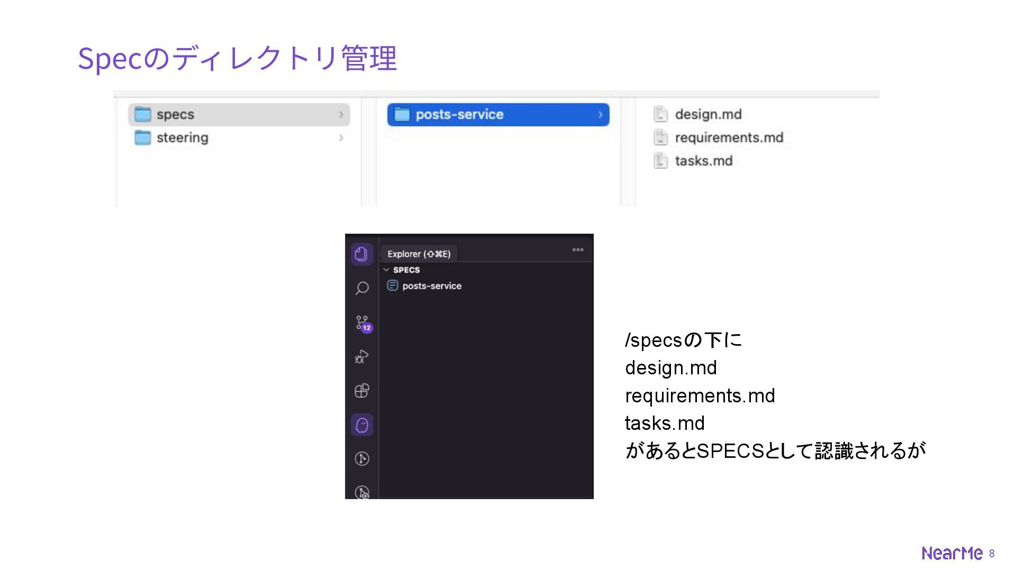Select the posts-service folder in Finder column
Viewport: 1016px width, 571px height.
pos(459,115)
